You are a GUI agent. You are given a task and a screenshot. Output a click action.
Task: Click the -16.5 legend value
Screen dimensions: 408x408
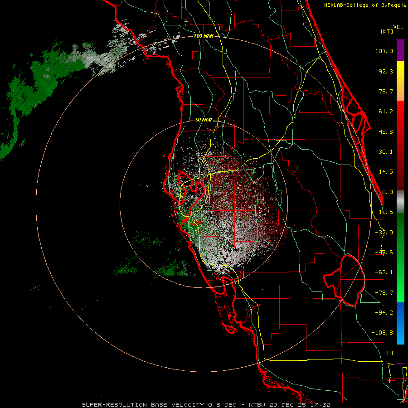(x=384, y=212)
